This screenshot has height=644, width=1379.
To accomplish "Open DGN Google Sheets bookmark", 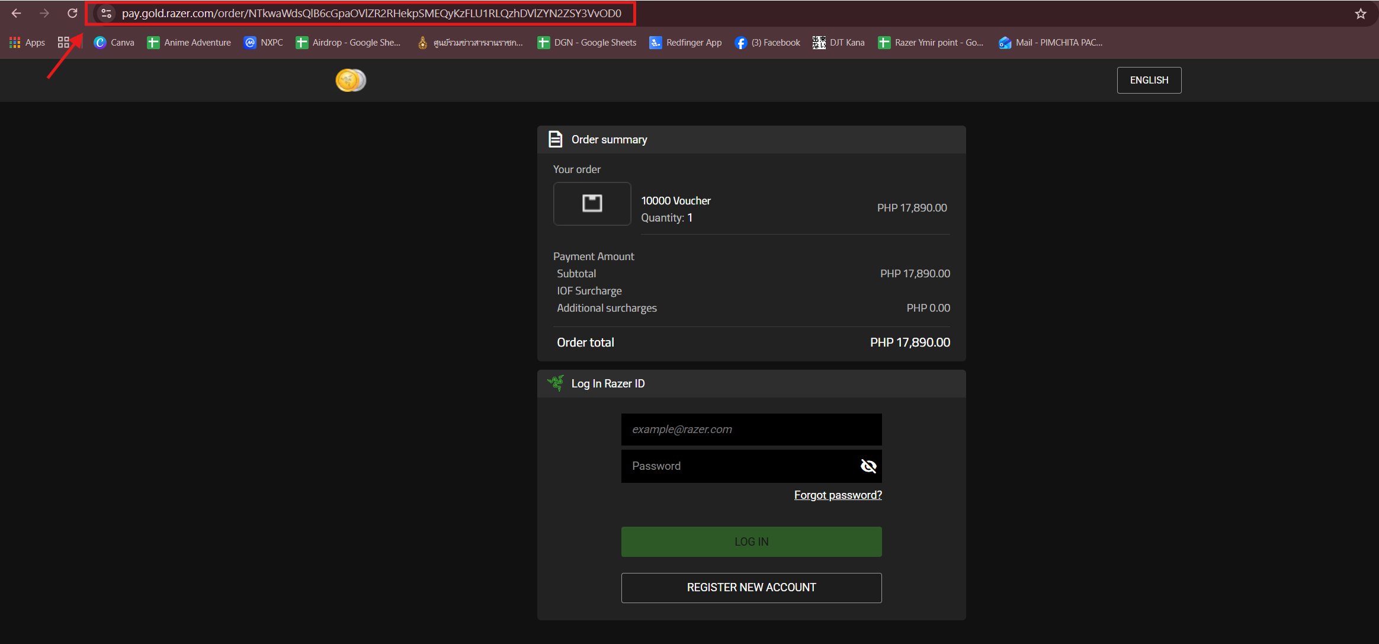I will coord(587,43).
